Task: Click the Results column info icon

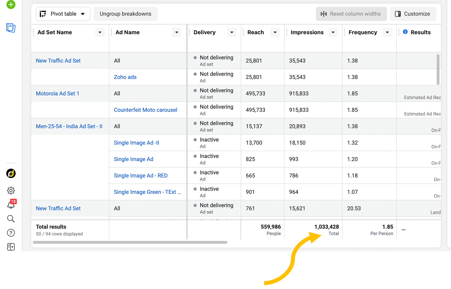Action: (x=405, y=32)
